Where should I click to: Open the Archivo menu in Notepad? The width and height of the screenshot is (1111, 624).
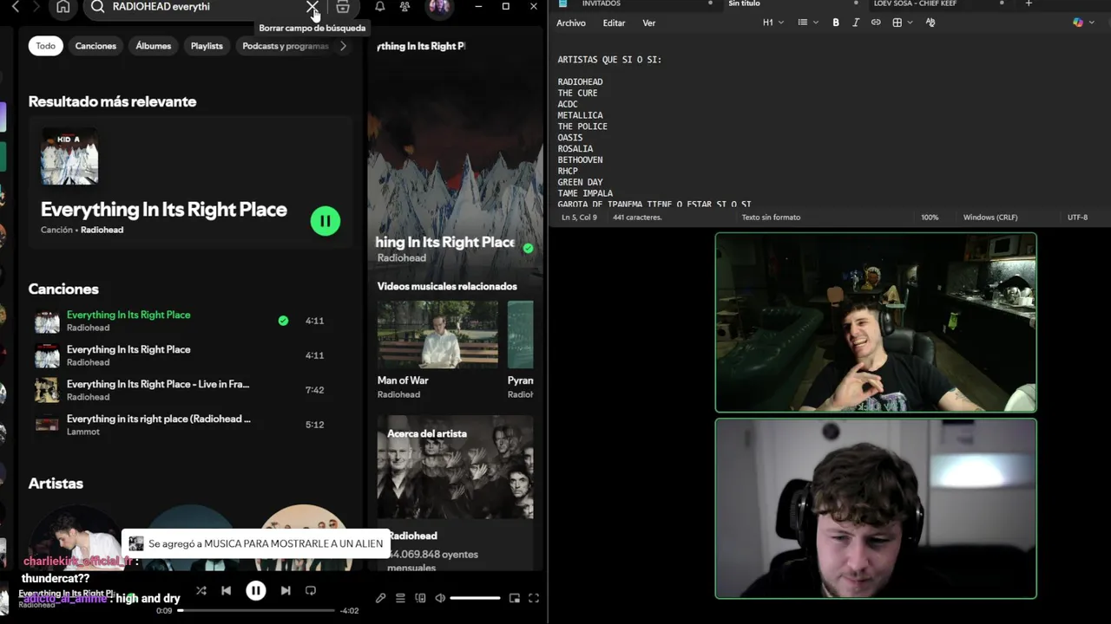pos(571,23)
